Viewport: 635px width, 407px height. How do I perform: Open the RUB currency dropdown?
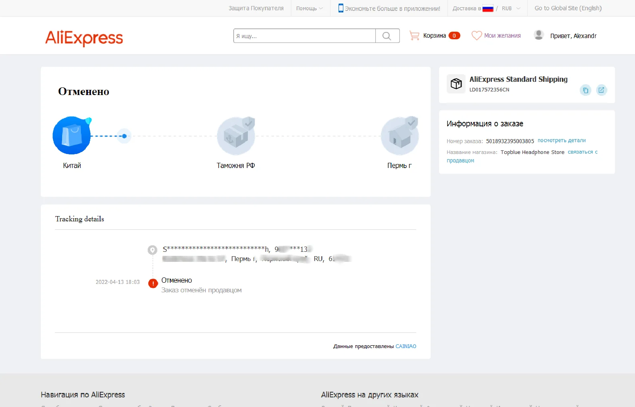[x=511, y=8]
